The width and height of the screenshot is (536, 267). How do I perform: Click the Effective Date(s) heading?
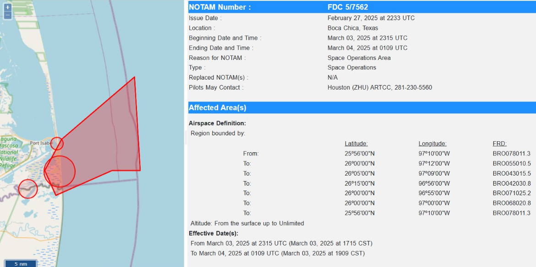pyautogui.click(x=213, y=234)
